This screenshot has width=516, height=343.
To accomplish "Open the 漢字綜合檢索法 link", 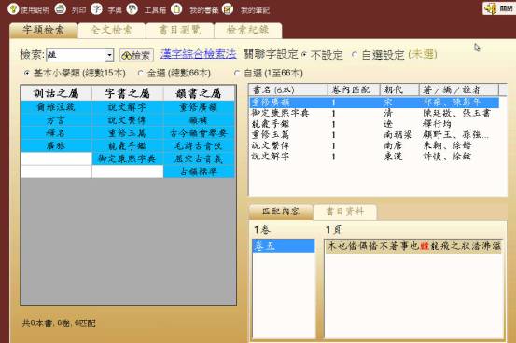I will (x=199, y=54).
